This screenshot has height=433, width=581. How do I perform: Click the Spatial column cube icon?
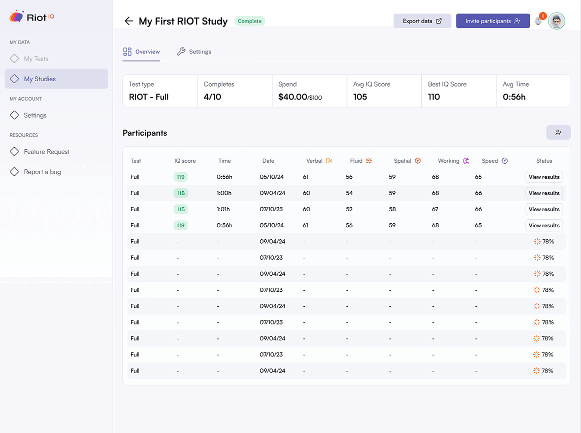pos(417,161)
